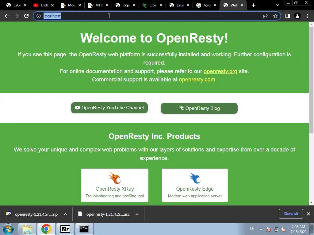Click 'Modern web application server' text
The image size is (314, 235).
tap(195, 196)
